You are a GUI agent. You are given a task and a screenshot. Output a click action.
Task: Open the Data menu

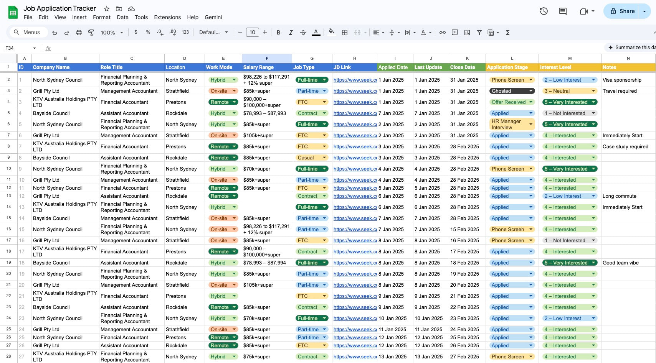(122, 17)
